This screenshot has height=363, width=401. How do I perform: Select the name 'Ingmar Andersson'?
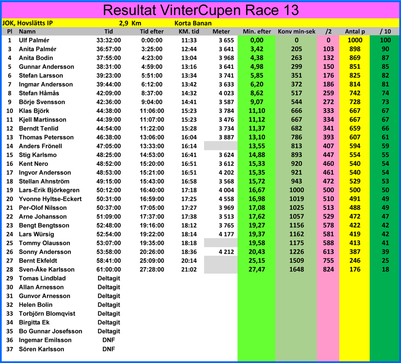(46, 85)
